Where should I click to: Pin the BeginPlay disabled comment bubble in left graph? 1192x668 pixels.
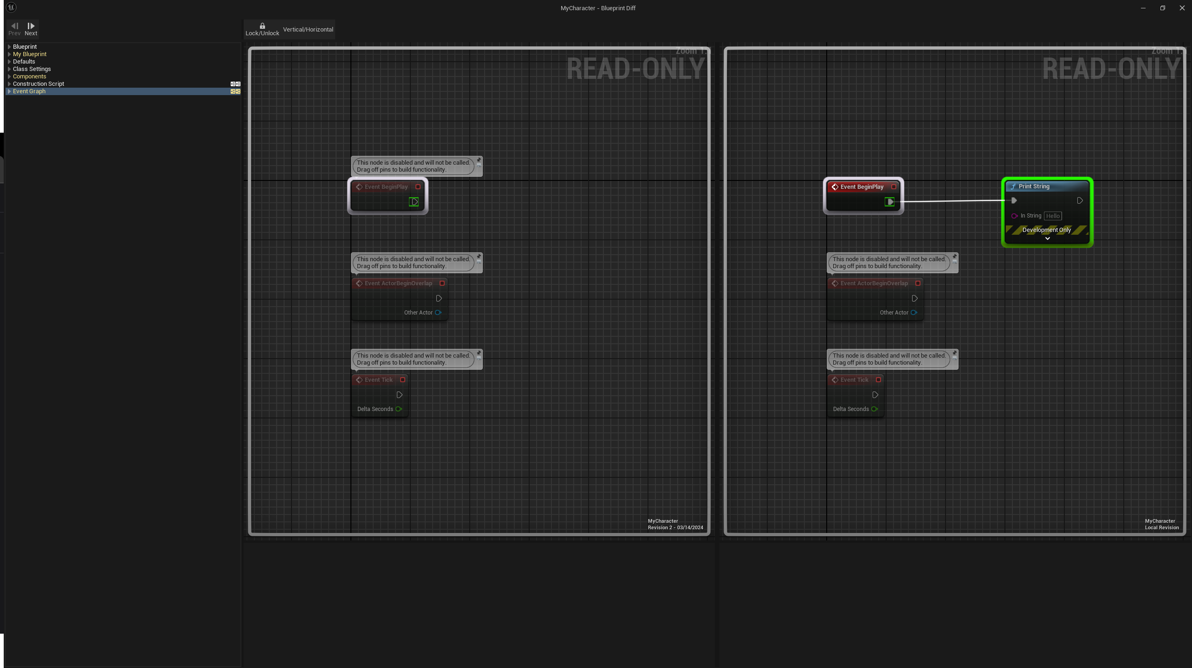click(479, 160)
